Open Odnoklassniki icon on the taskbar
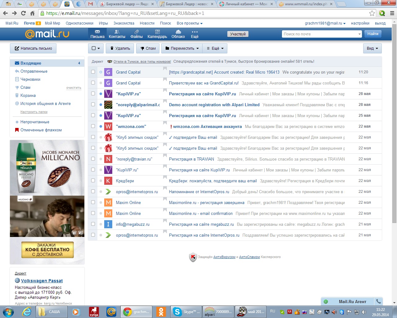This screenshot has width=397, height=318. (x=161, y=311)
